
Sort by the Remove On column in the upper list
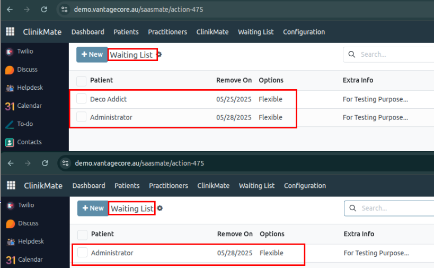[234, 80]
